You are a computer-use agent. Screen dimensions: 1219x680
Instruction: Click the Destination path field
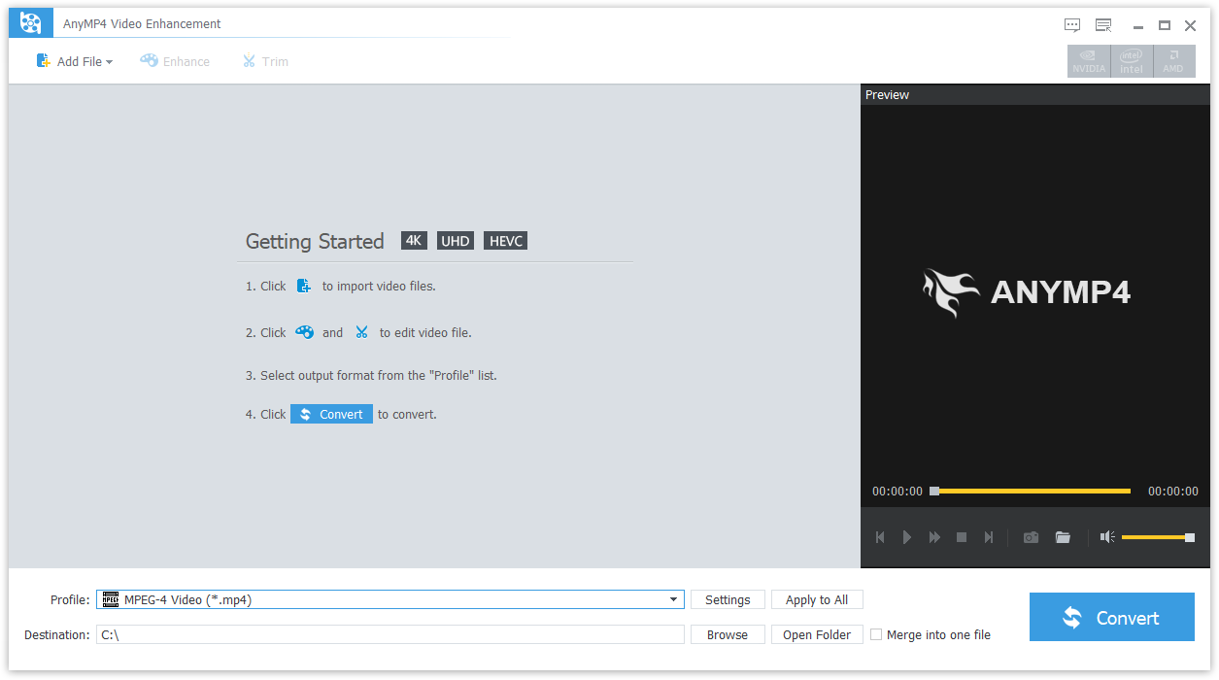[390, 634]
